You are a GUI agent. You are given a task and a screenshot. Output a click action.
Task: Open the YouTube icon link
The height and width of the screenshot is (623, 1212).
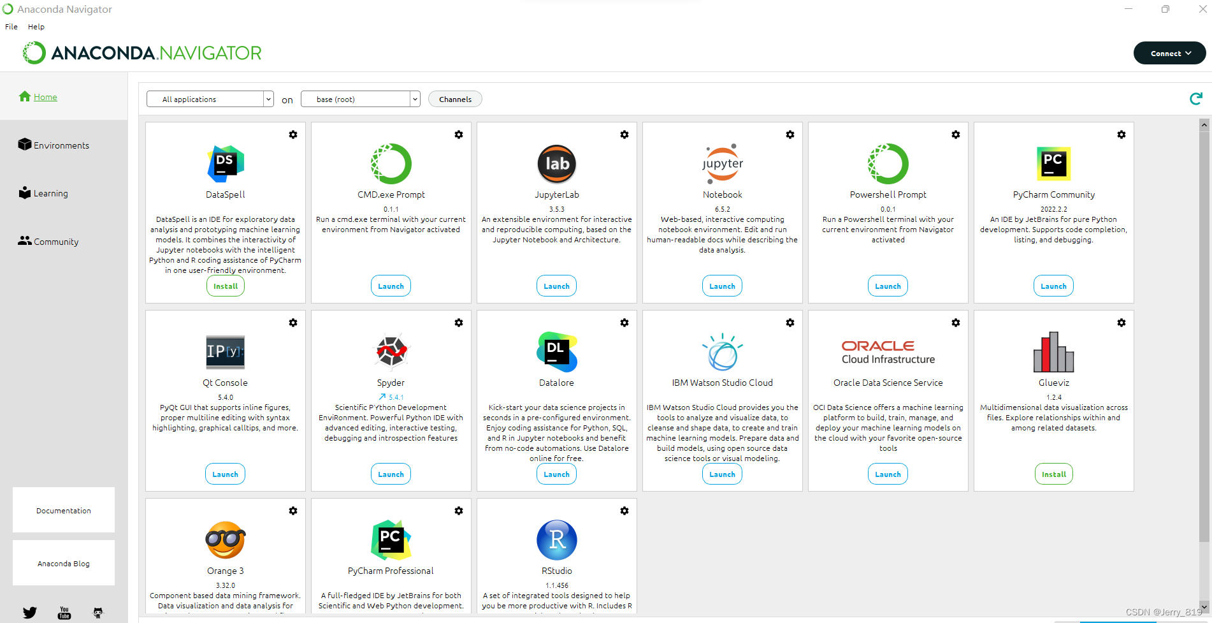coord(64,613)
